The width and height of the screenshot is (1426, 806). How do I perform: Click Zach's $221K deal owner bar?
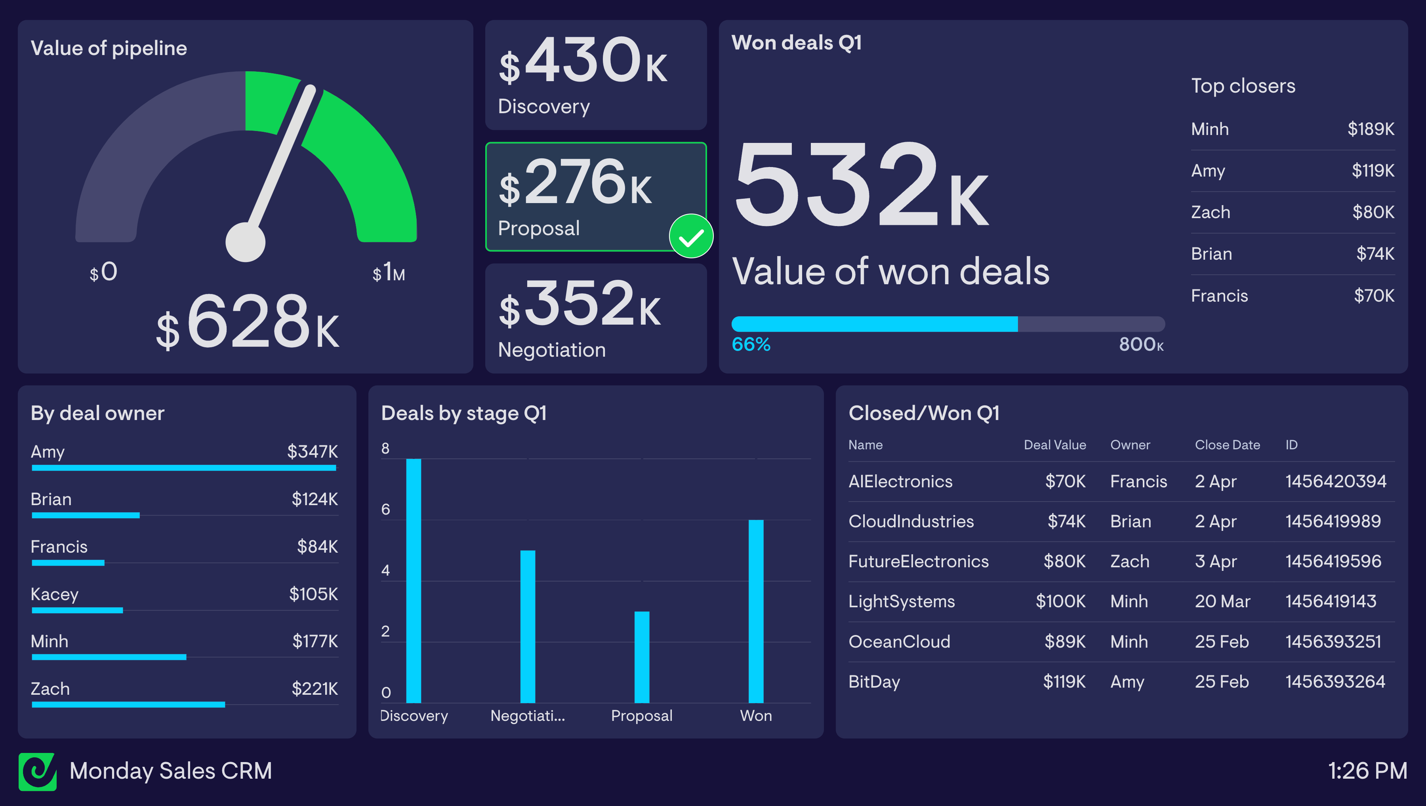(128, 704)
